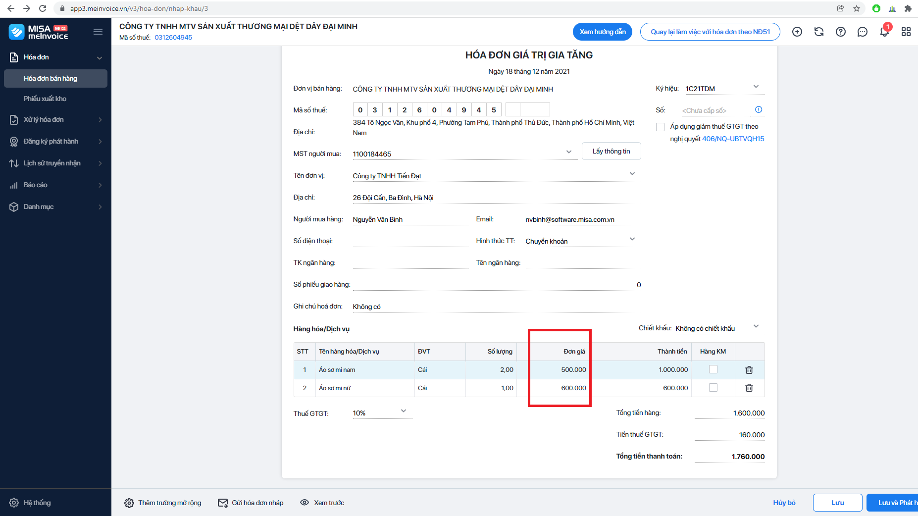This screenshot has height=516, width=918.
Task: Open Hình thức TT dropdown
Action: [632, 239]
